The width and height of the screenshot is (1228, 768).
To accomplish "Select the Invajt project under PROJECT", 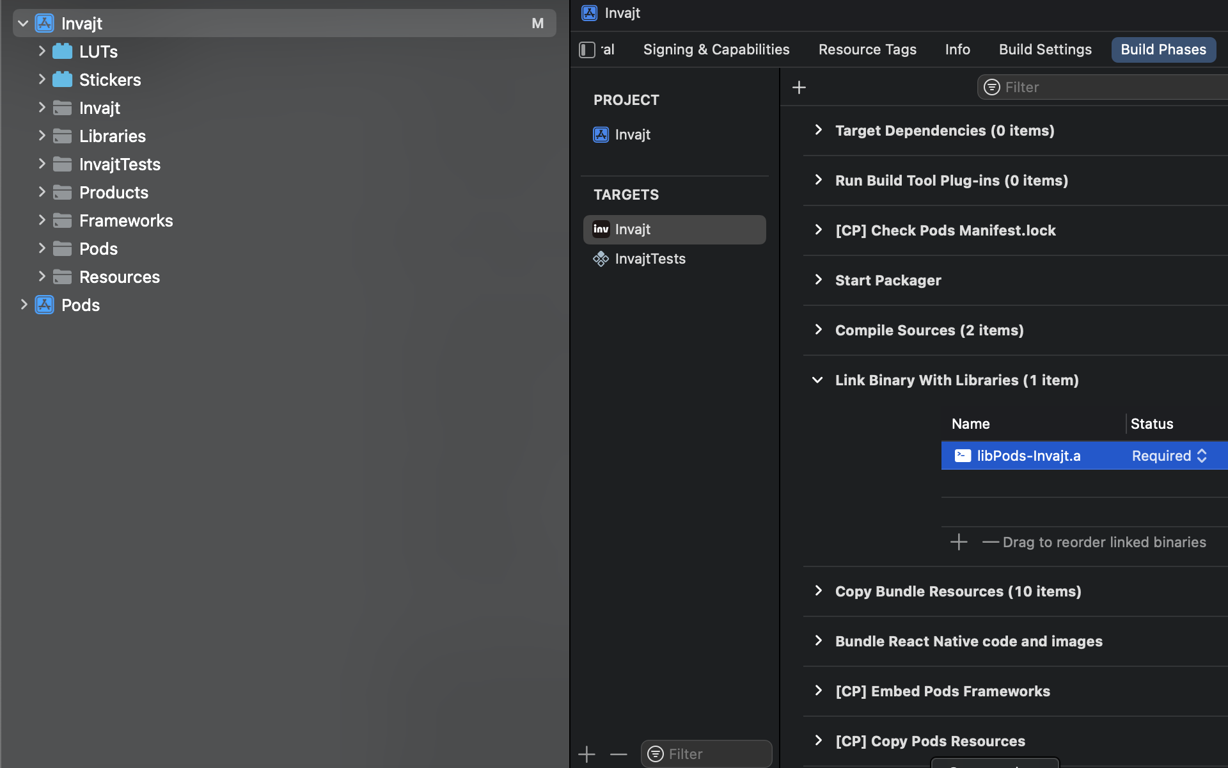I will [x=633, y=134].
